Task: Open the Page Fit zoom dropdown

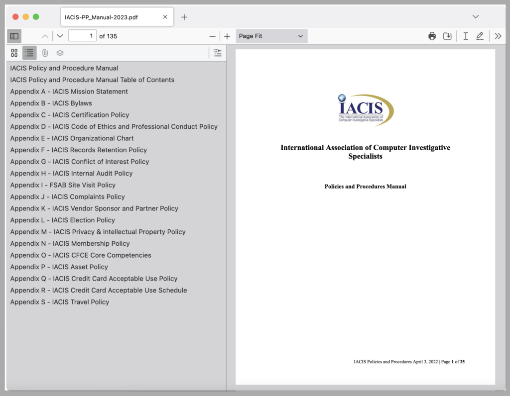Action: (271, 36)
